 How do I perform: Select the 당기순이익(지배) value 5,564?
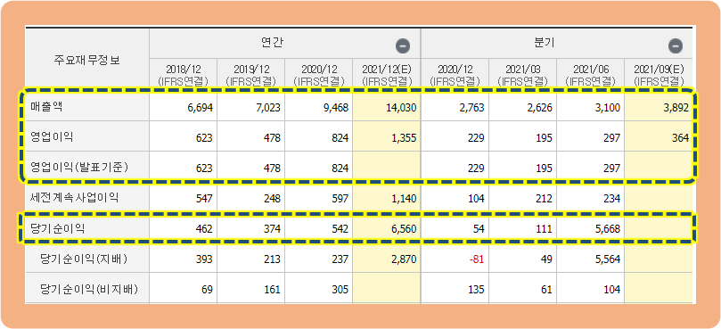[x=608, y=259]
